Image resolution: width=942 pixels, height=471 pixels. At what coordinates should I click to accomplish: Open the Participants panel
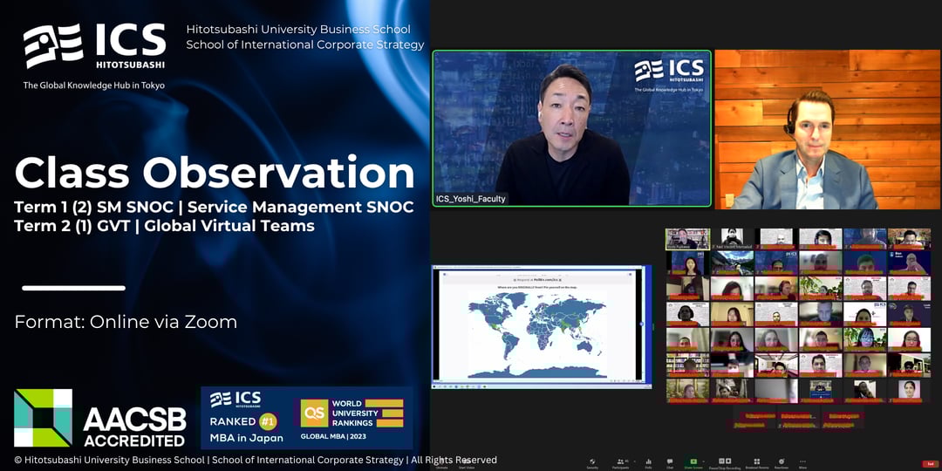click(x=621, y=463)
